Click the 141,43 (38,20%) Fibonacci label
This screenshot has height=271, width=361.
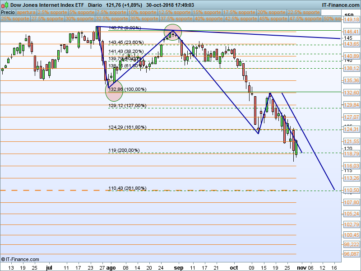[x=126, y=51]
